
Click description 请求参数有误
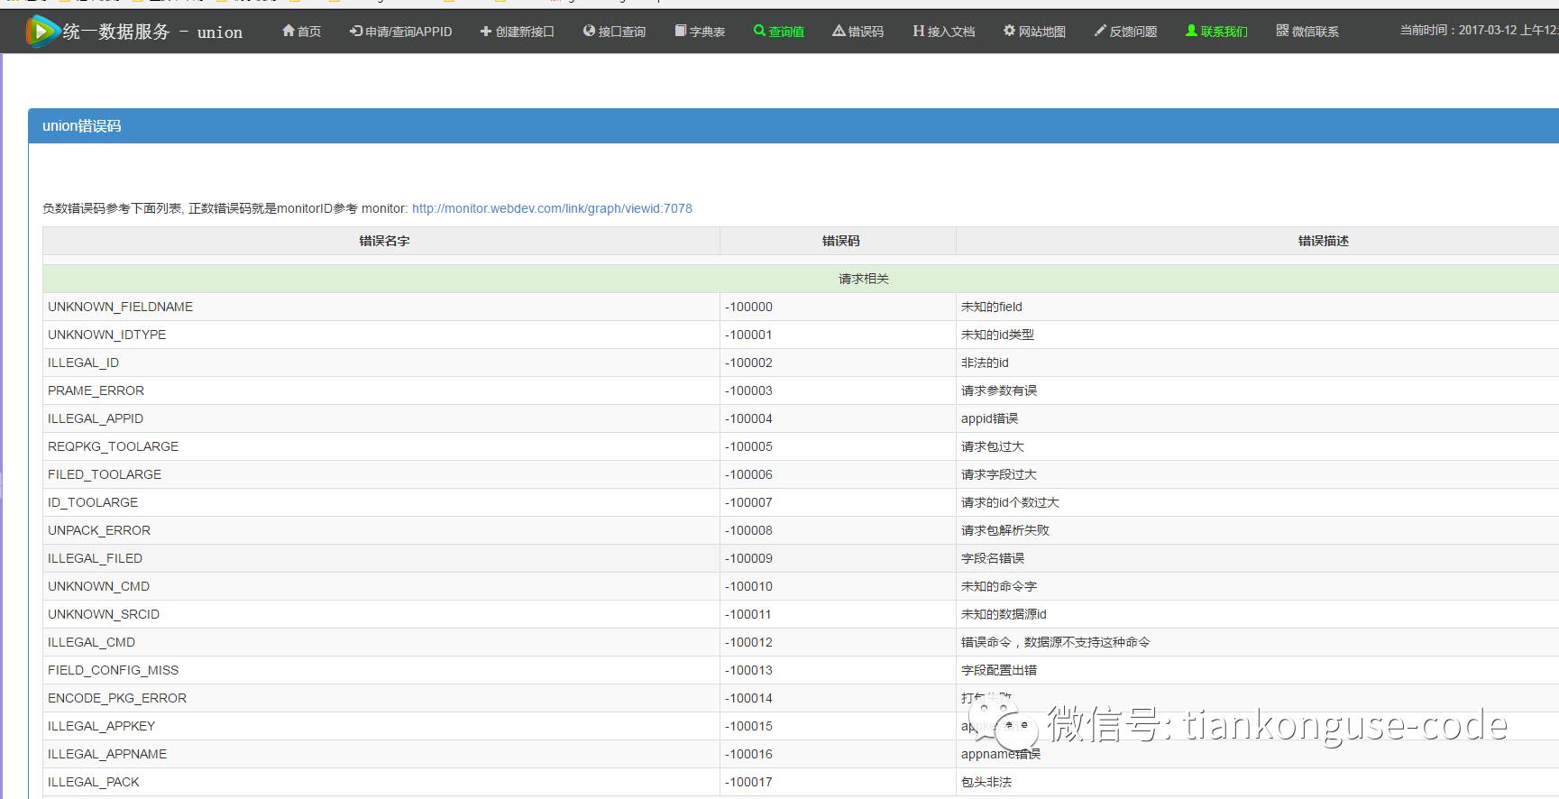coord(999,390)
